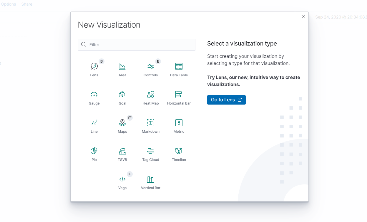
Task: Pick the Pie chart icon
Action: click(x=94, y=151)
